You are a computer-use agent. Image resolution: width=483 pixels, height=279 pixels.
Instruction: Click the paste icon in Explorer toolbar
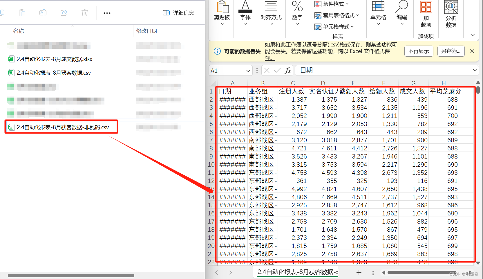[22, 13]
